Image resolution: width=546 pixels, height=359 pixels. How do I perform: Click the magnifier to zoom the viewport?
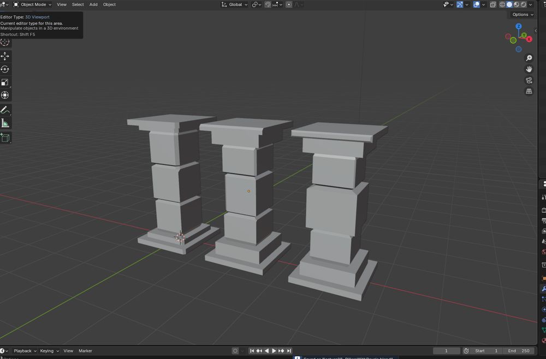point(529,57)
